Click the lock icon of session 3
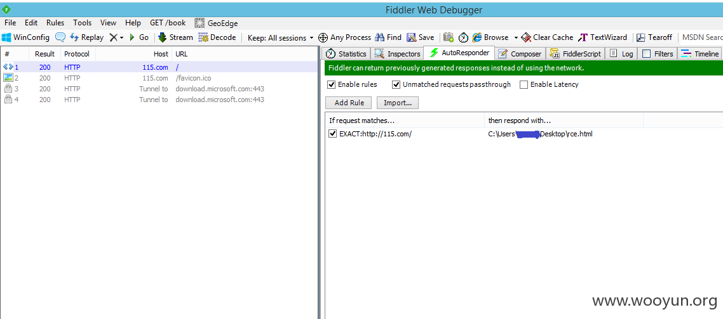Image resolution: width=723 pixels, height=319 pixels. [8, 89]
